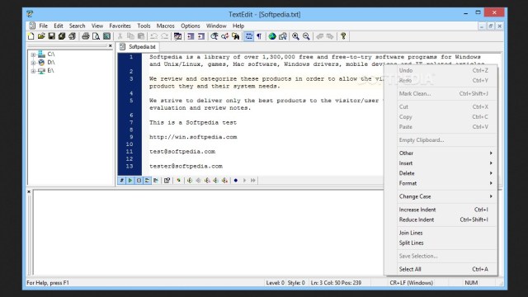Toggle show paragraph marks button

click(x=259, y=36)
